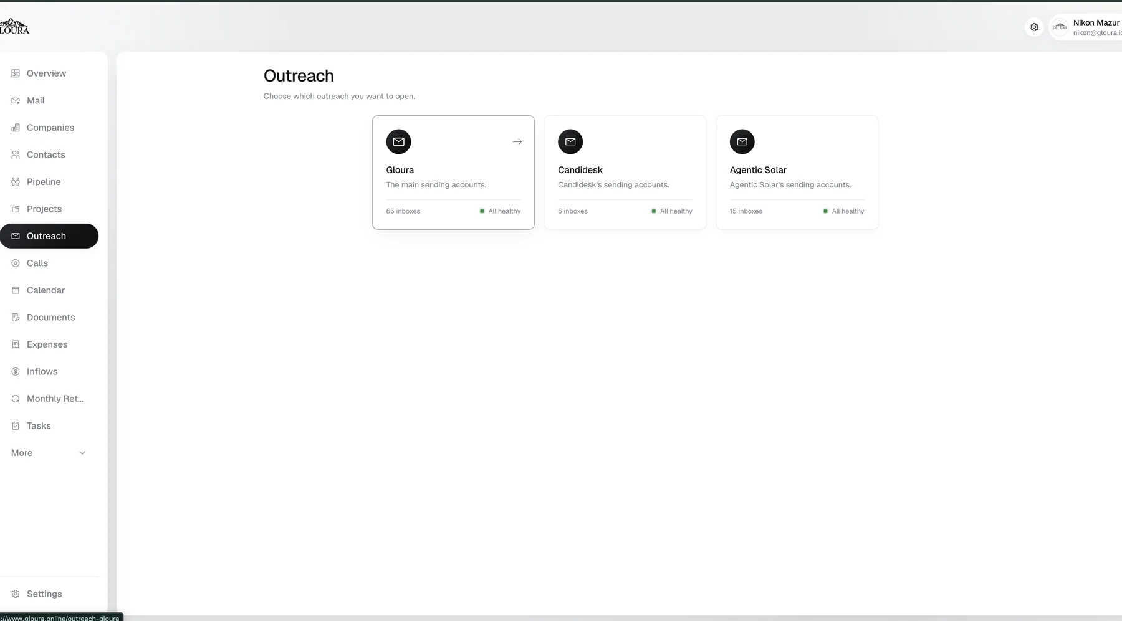Click "The main sending accounts." description

pos(436,185)
